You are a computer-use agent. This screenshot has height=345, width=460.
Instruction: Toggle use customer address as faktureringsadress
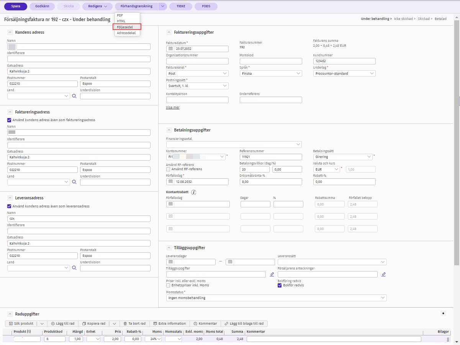[9, 120]
